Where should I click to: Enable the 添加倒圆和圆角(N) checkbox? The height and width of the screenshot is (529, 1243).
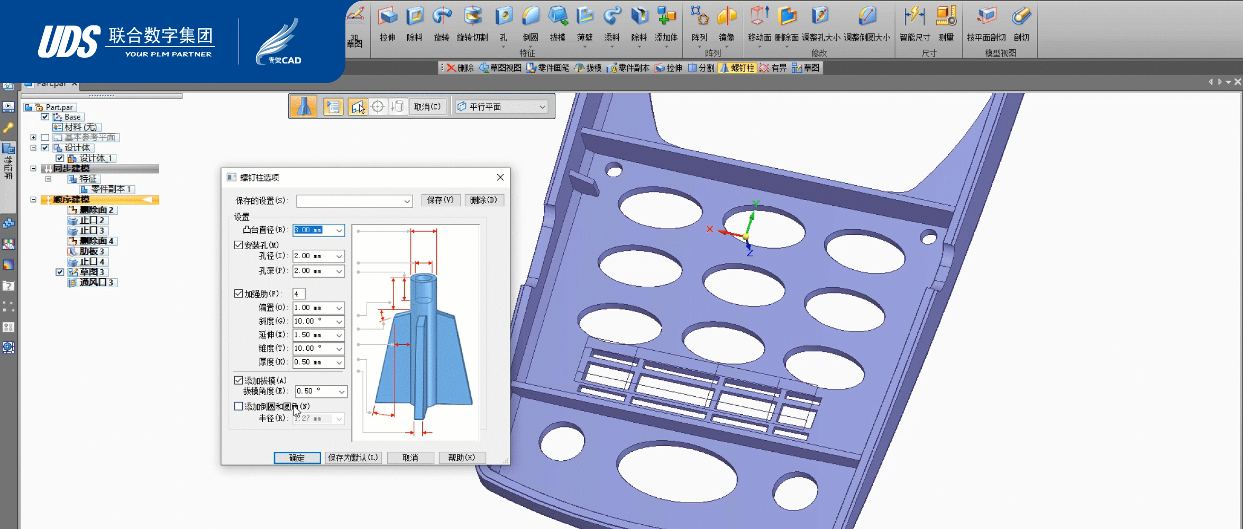pyautogui.click(x=239, y=406)
